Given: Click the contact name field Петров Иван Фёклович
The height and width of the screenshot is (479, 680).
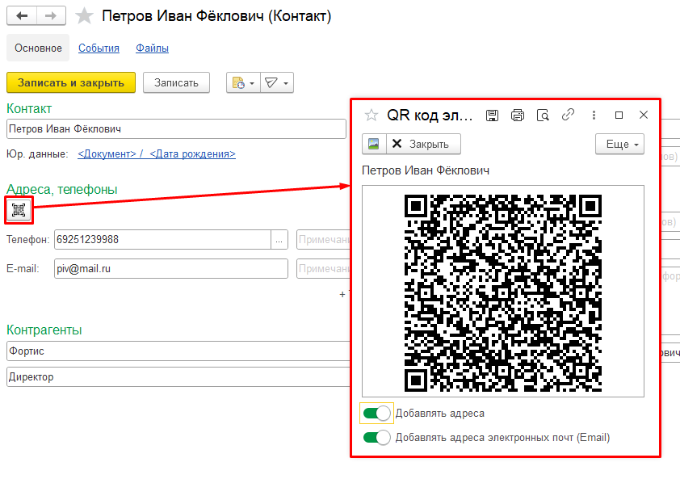Looking at the screenshot, I should pos(176,129).
